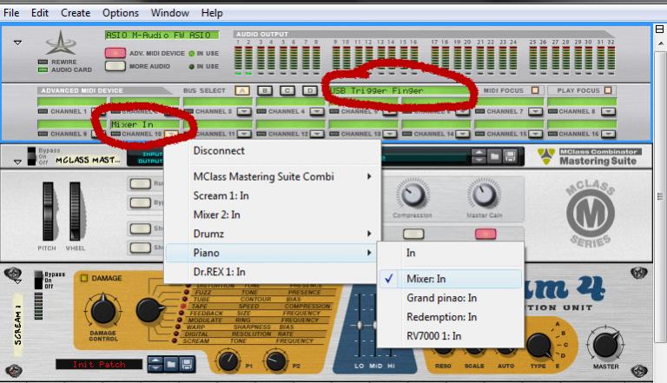Toggle the Adv. MIDI Device button
Image resolution: width=667 pixels, height=383 pixels.
pyautogui.click(x=116, y=53)
